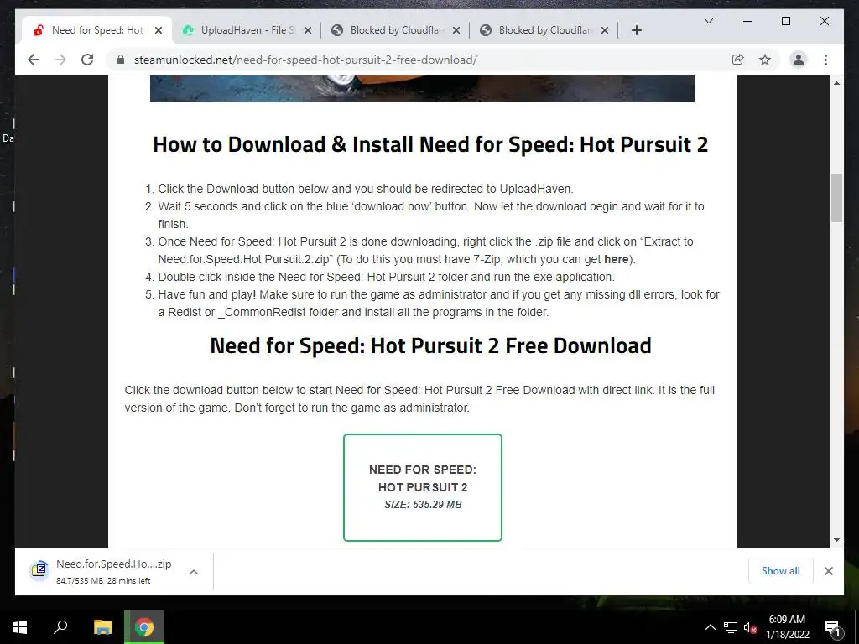Close the UploadHaven tab

[x=307, y=31]
